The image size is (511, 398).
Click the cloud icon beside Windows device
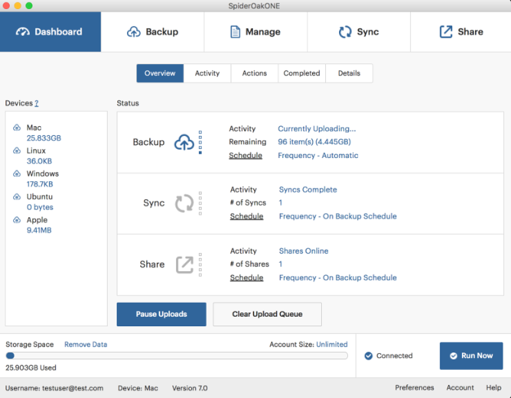[x=17, y=174]
